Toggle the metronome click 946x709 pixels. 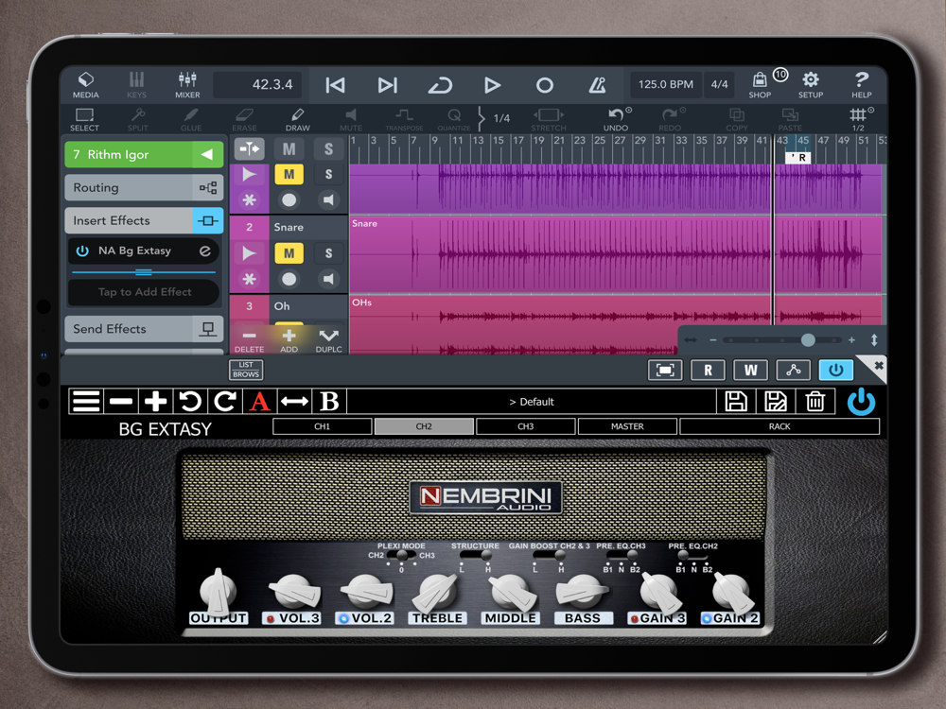coord(597,85)
